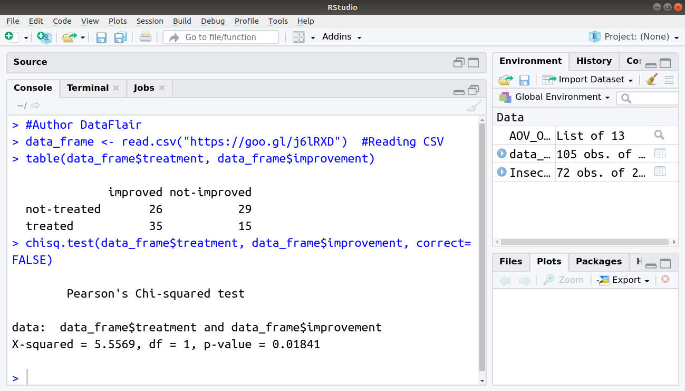The height and width of the screenshot is (391, 685).
Task: Open the Session menu
Action: point(150,21)
